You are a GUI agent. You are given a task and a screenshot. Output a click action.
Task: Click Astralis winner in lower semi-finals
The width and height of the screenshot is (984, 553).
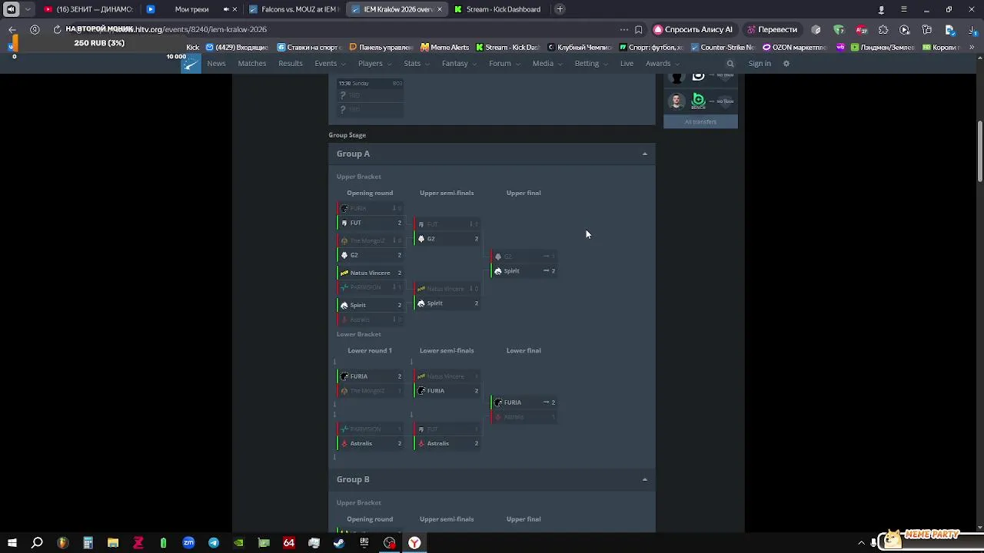pos(447,443)
